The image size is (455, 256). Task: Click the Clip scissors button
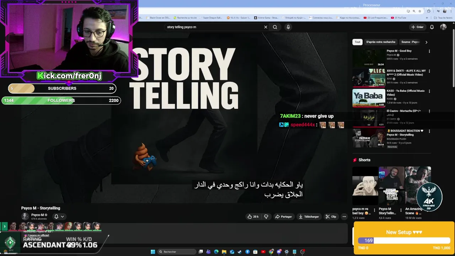[331, 217]
